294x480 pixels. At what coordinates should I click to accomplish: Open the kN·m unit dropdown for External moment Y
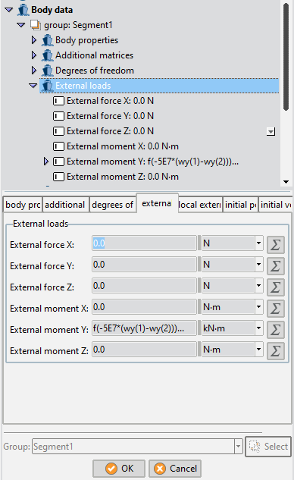click(258, 328)
